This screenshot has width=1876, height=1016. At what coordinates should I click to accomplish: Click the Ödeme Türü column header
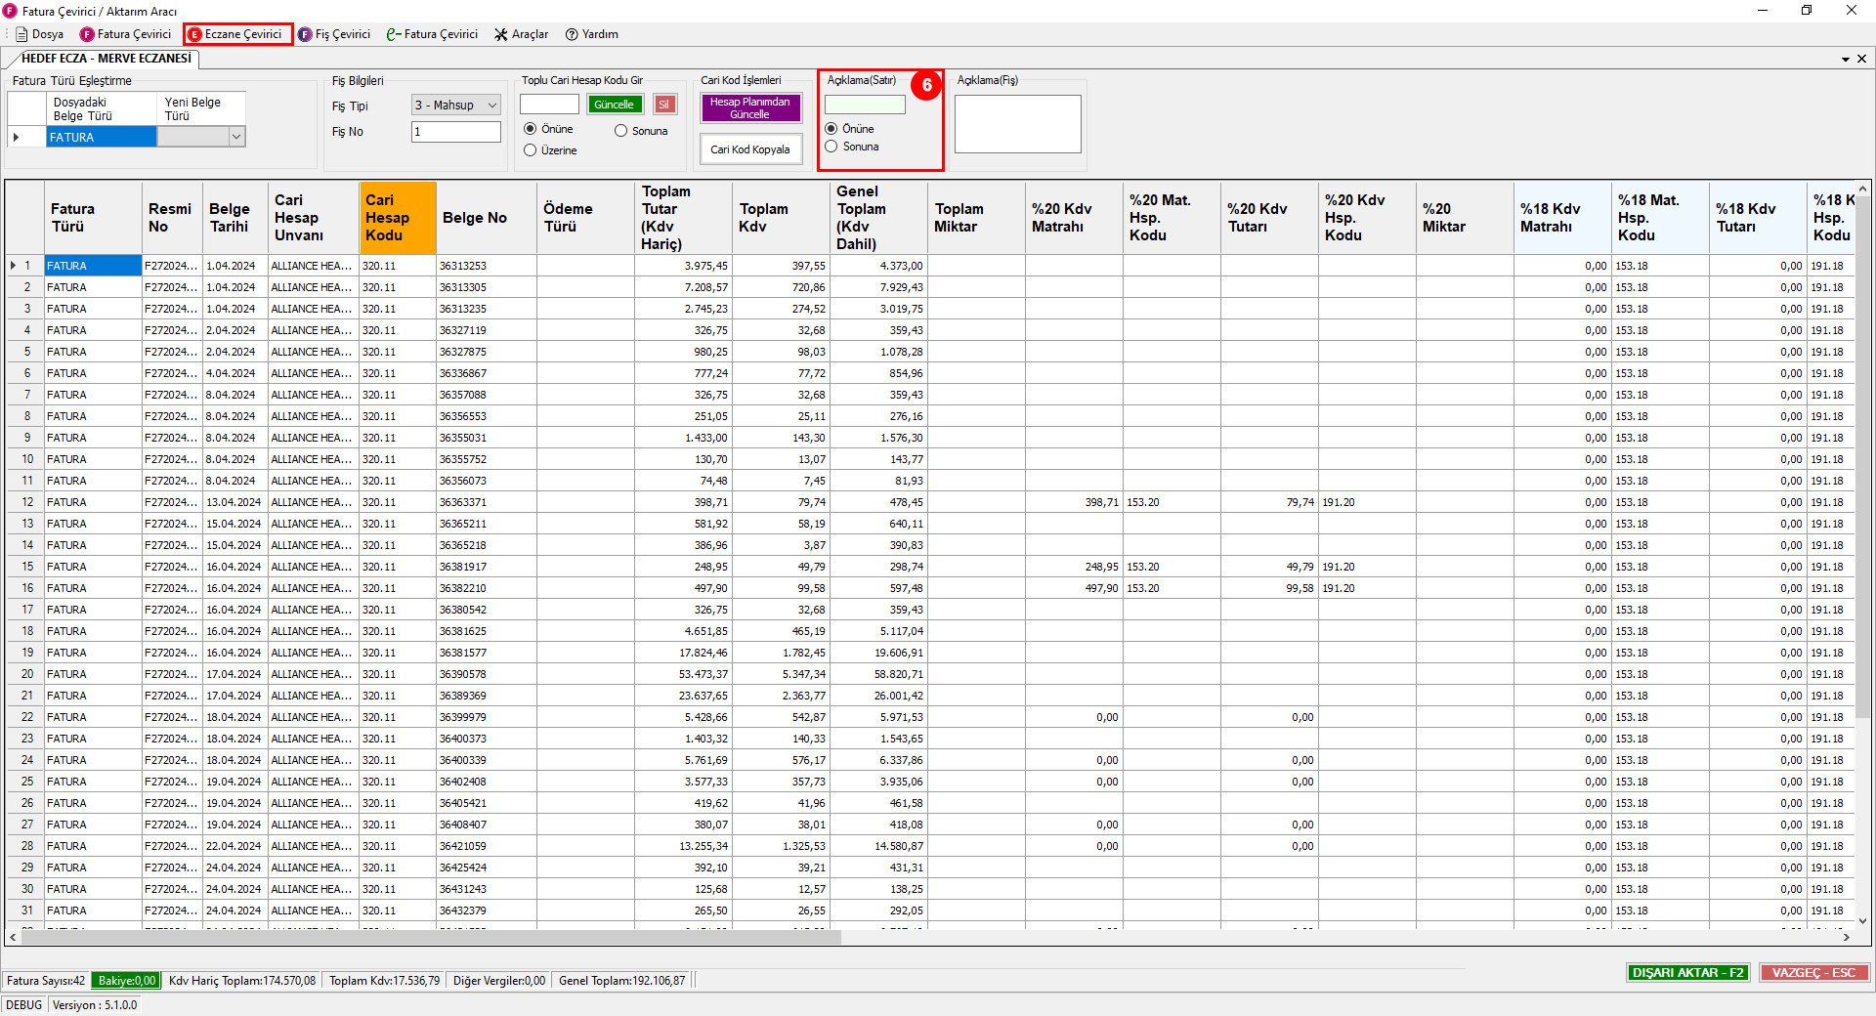click(x=585, y=218)
